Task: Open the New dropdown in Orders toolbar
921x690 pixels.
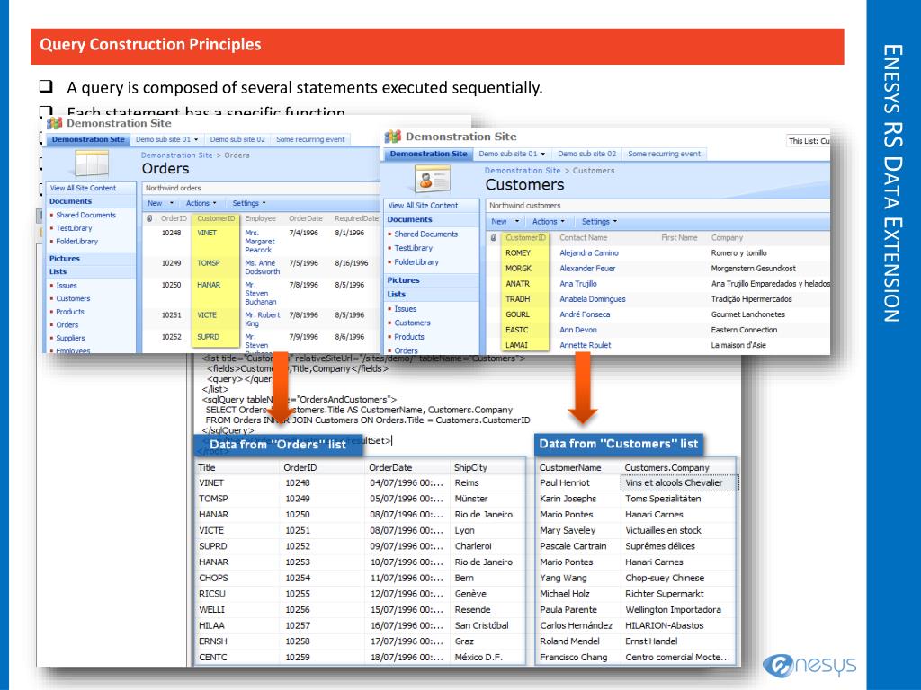Action: [160, 203]
